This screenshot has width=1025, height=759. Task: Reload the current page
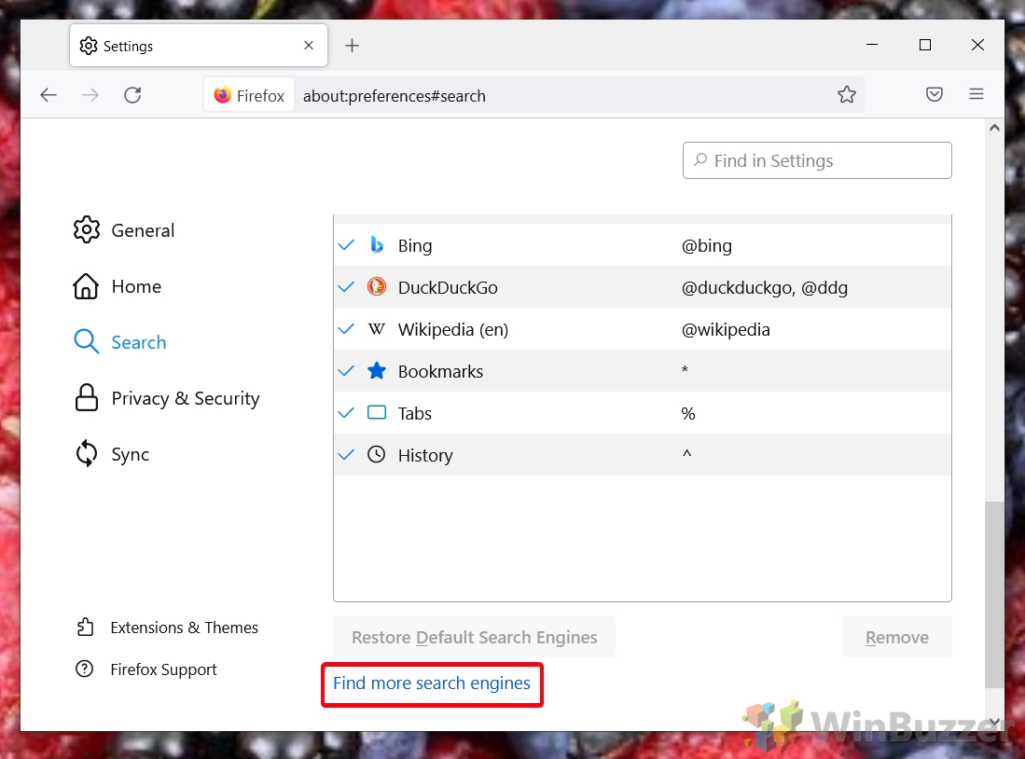click(132, 95)
